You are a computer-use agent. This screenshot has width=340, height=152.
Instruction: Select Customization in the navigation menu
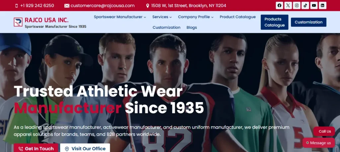[x=167, y=27]
